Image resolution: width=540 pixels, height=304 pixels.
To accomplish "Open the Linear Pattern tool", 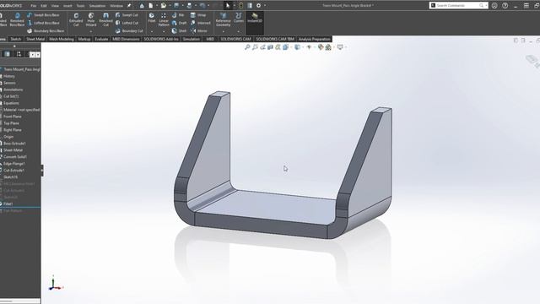I will pyautogui.click(x=164, y=19).
